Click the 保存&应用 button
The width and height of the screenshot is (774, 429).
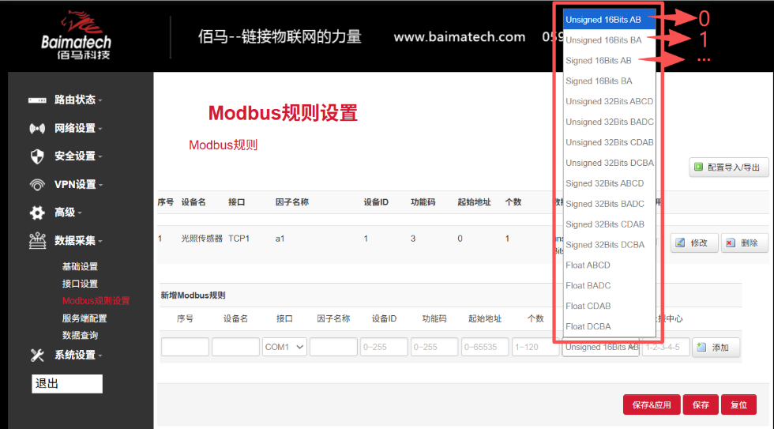[652, 405]
